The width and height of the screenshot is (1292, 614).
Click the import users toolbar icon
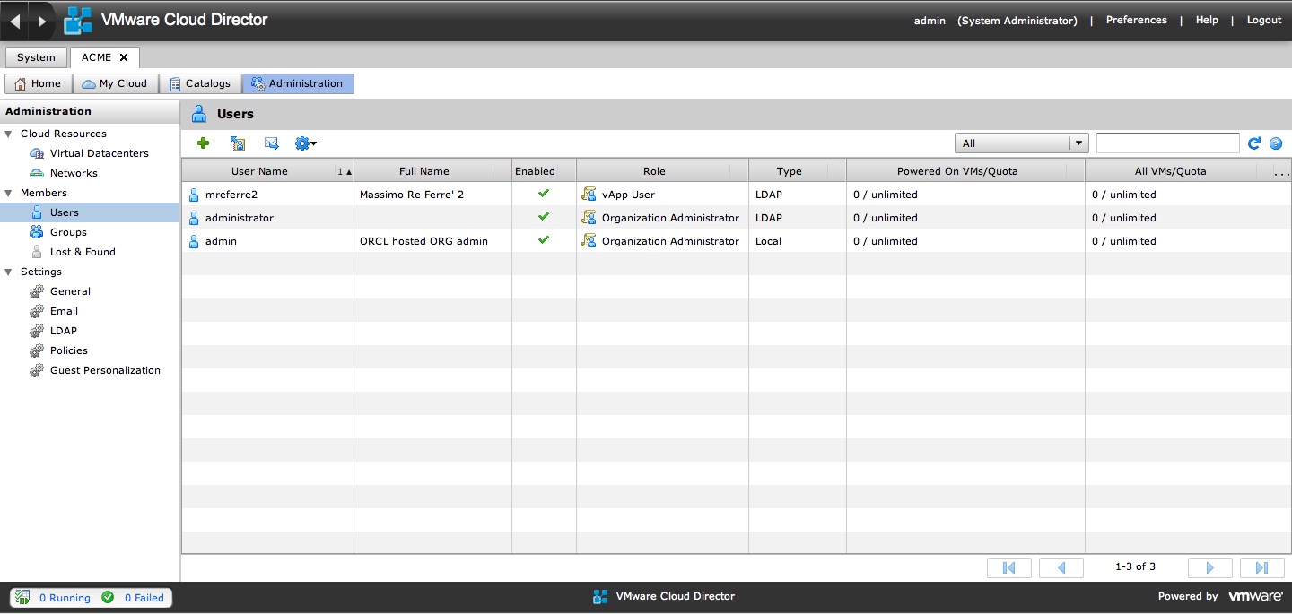pos(238,143)
